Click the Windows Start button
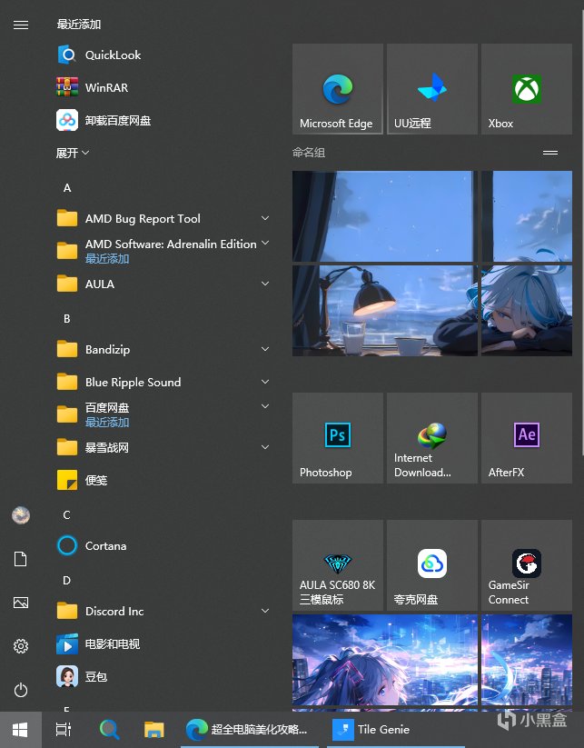Image resolution: width=584 pixels, height=748 pixels. click(x=21, y=730)
